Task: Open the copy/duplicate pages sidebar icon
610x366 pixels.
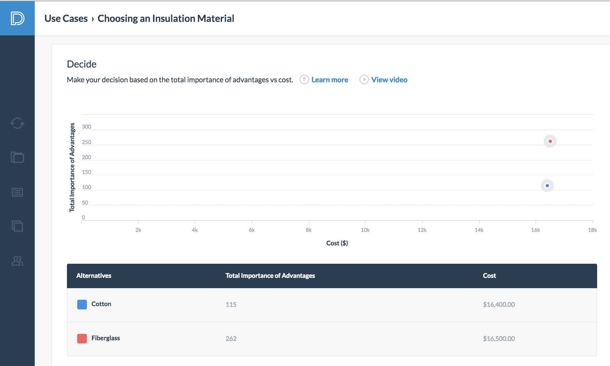Action: (x=17, y=226)
